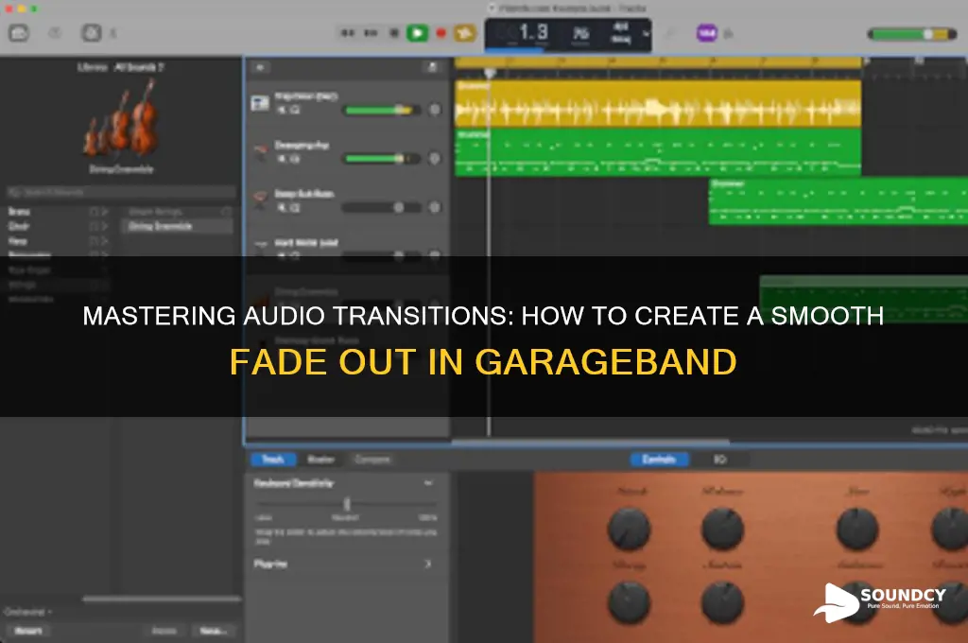
Task: Click the 1.3 playhead position display
Action: (532, 32)
